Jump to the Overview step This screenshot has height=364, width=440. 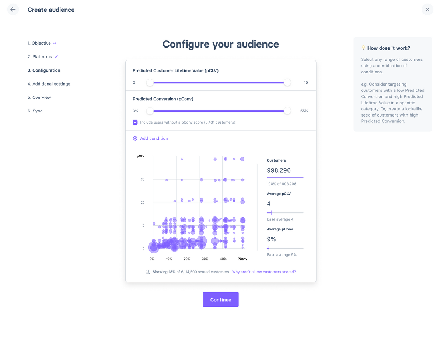[39, 97]
